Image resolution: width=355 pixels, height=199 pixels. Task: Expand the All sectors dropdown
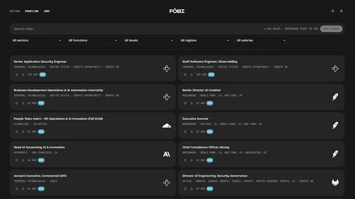click(36, 40)
